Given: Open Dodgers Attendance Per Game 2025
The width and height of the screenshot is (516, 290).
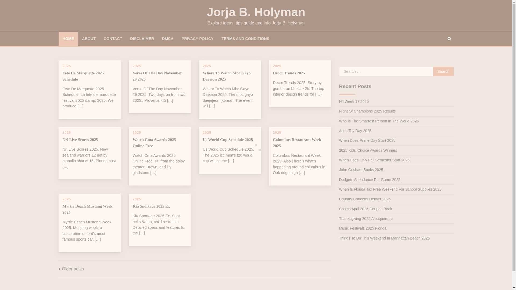Looking at the screenshot, I should tap(370, 180).
